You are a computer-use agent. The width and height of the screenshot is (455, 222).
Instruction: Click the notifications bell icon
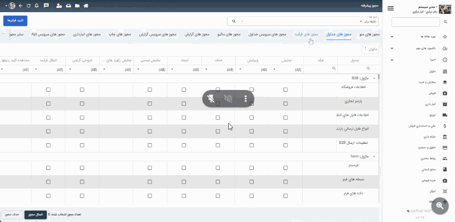[x=37, y=6]
